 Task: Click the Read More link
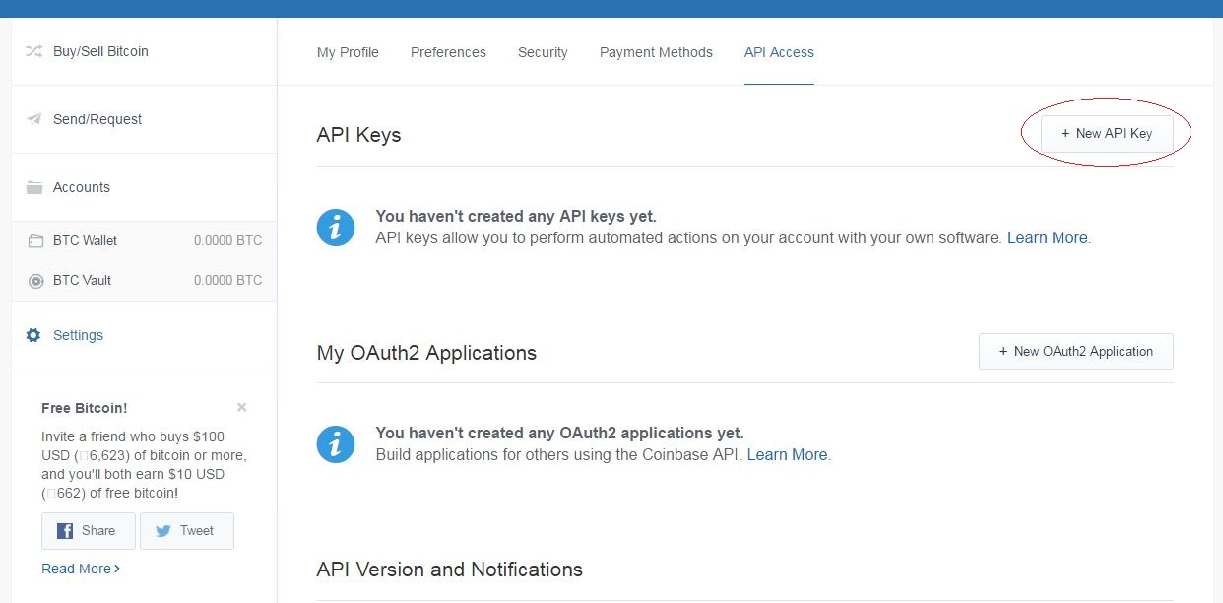(81, 569)
